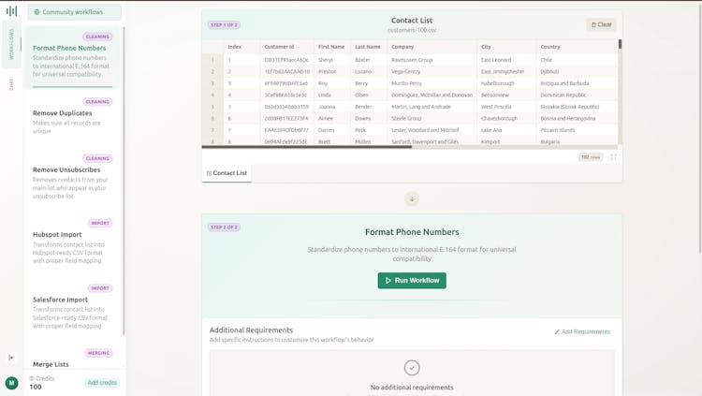Click the Add credits button
702x396 pixels.
click(102, 383)
